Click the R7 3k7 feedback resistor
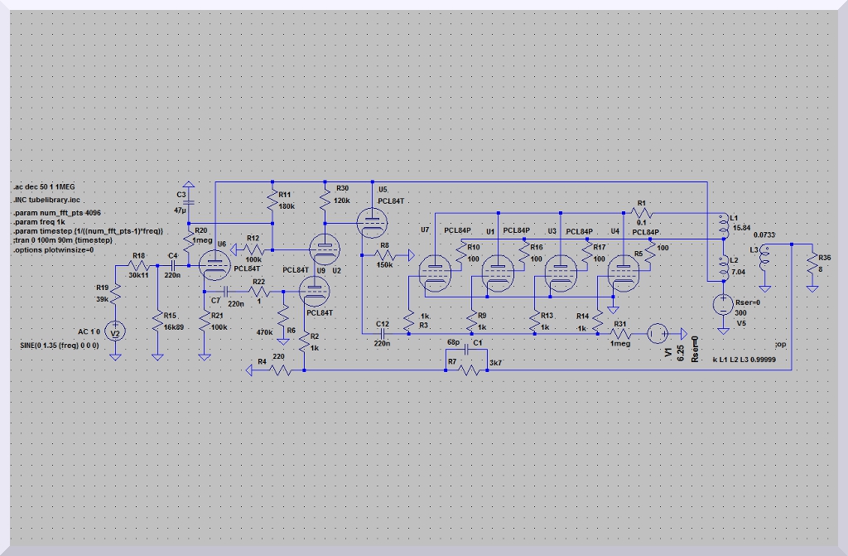848x556 pixels. pyautogui.click(x=470, y=370)
